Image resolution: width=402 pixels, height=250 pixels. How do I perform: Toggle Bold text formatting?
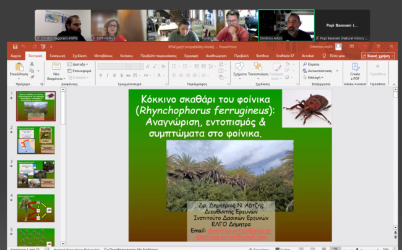[100, 75]
